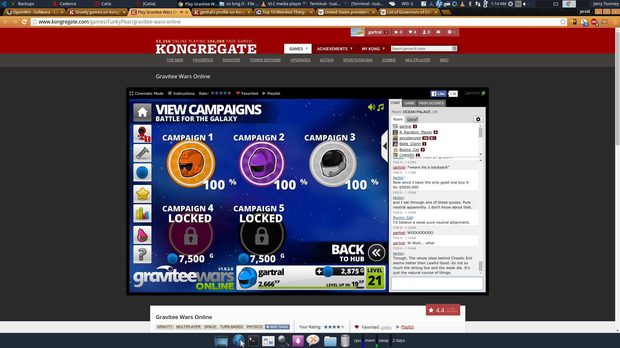Switch to the HIGH SCORES tab

coord(431,103)
